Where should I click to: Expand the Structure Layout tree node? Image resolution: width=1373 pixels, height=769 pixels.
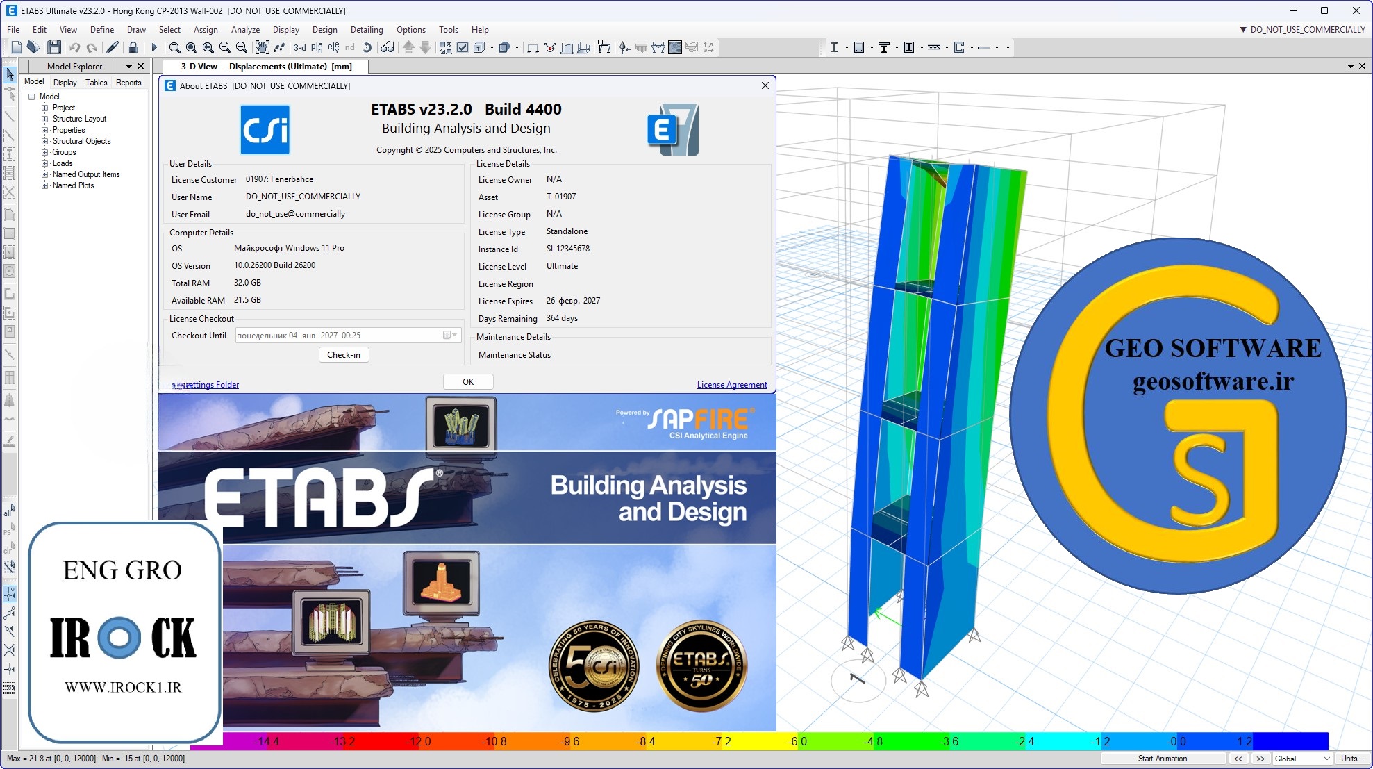(x=44, y=119)
